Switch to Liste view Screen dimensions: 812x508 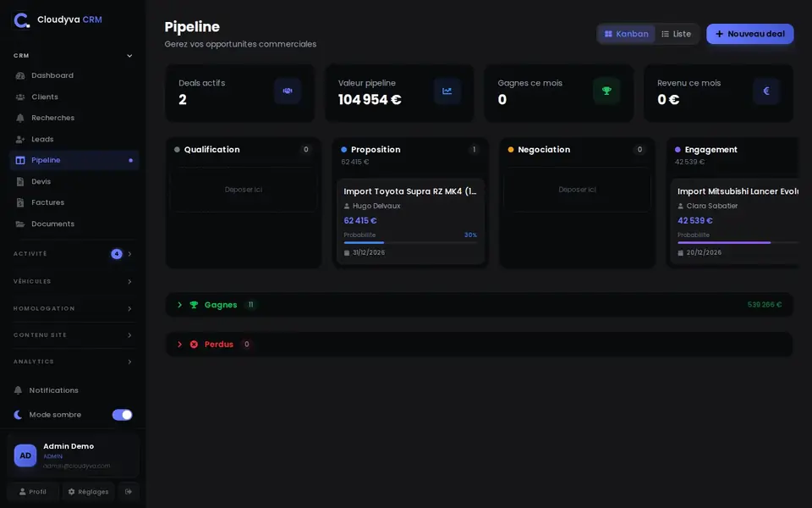tap(677, 34)
